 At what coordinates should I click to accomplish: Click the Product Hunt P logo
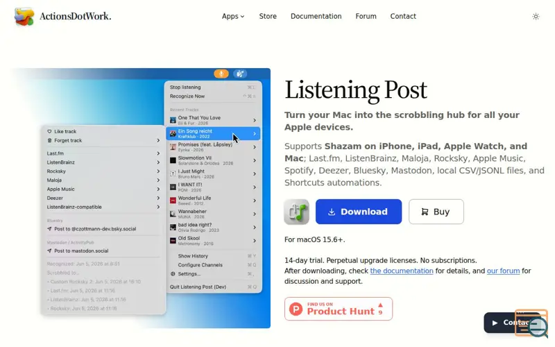(x=296, y=309)
